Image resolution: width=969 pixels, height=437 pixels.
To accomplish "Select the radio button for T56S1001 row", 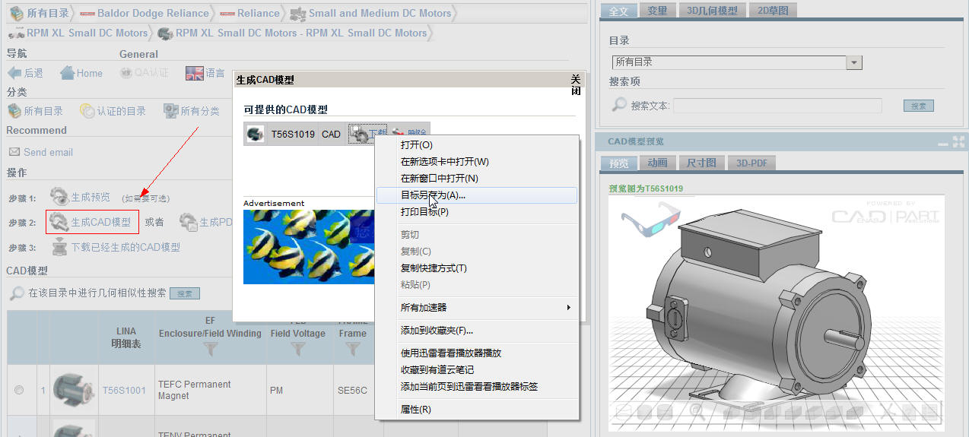I will [19, 390].
